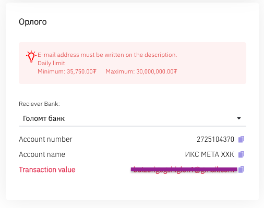Click the E-mail address description notice text

tap(107, 55)
